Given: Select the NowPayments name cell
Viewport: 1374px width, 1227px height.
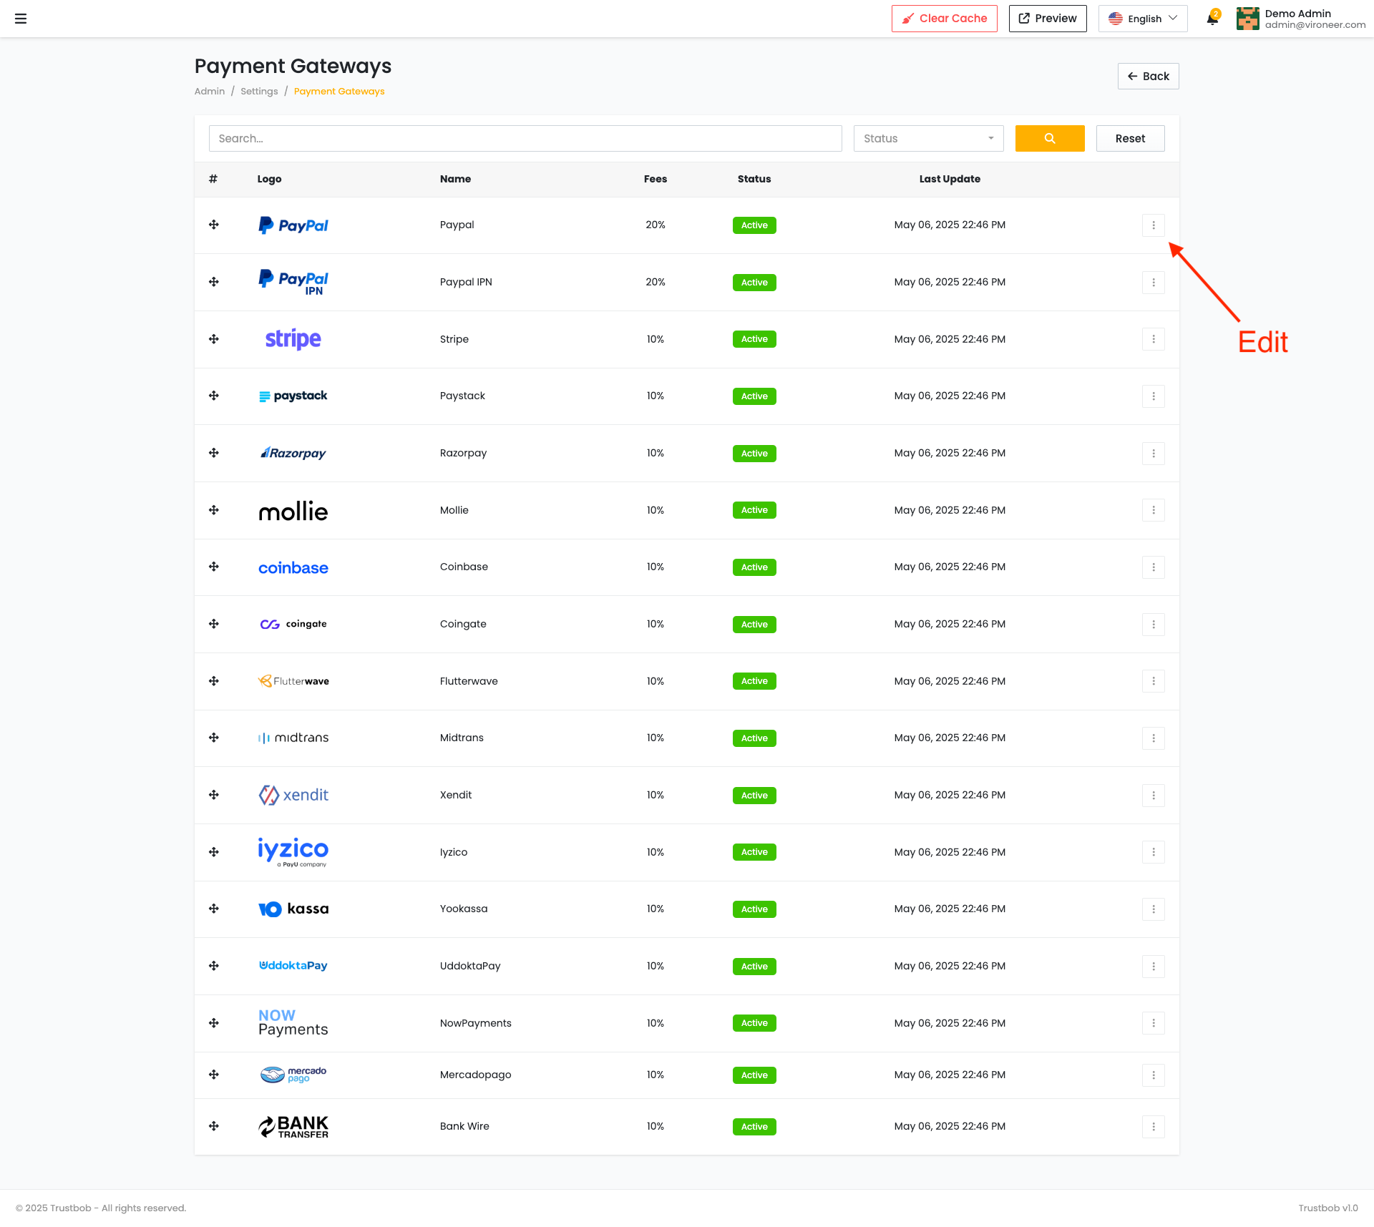Looking at the screenshot, I should [x=476, y=1024].
